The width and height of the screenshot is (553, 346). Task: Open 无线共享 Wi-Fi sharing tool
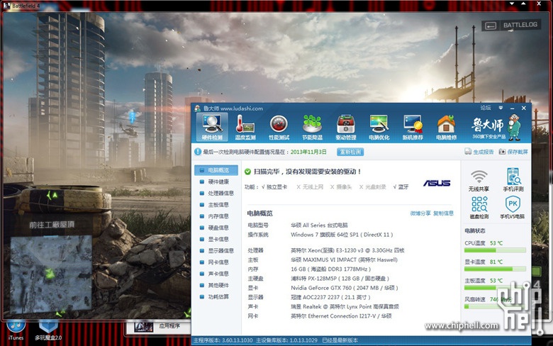tap(479, 181)
